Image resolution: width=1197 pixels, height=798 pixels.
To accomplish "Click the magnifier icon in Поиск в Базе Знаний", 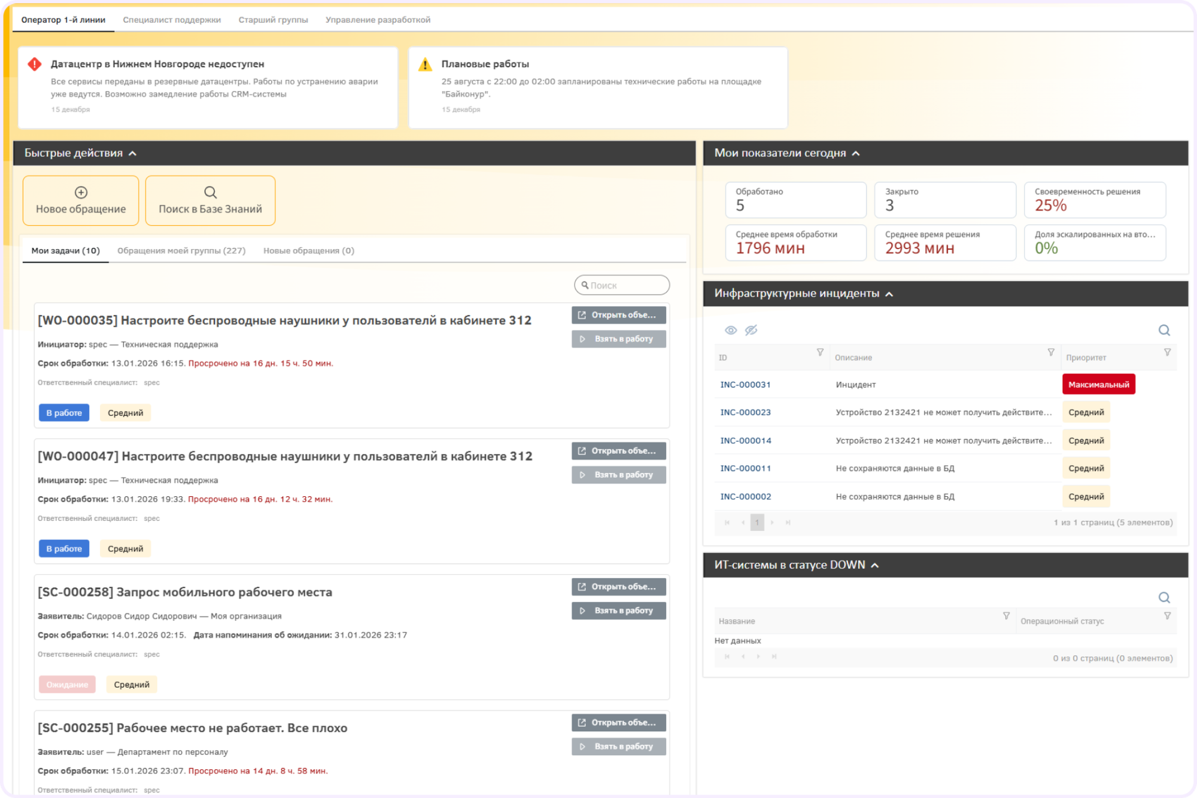I will (210, 192).
